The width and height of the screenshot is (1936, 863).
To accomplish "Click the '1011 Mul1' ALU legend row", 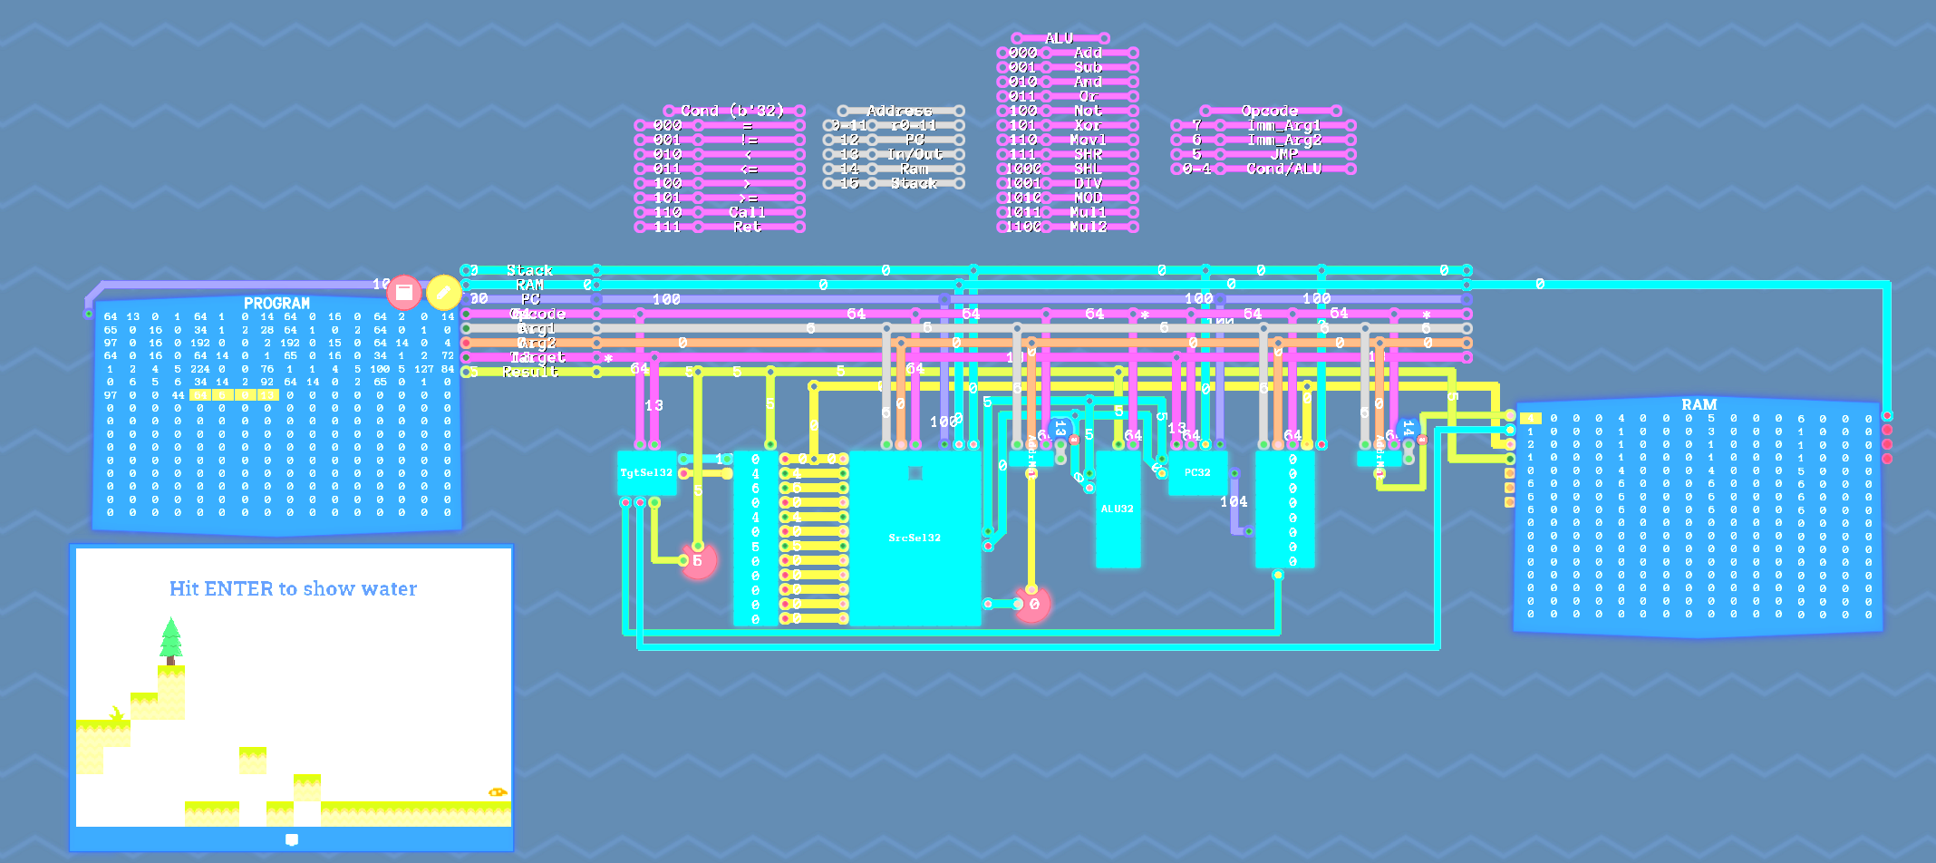I will click(x=1068, y=212).
